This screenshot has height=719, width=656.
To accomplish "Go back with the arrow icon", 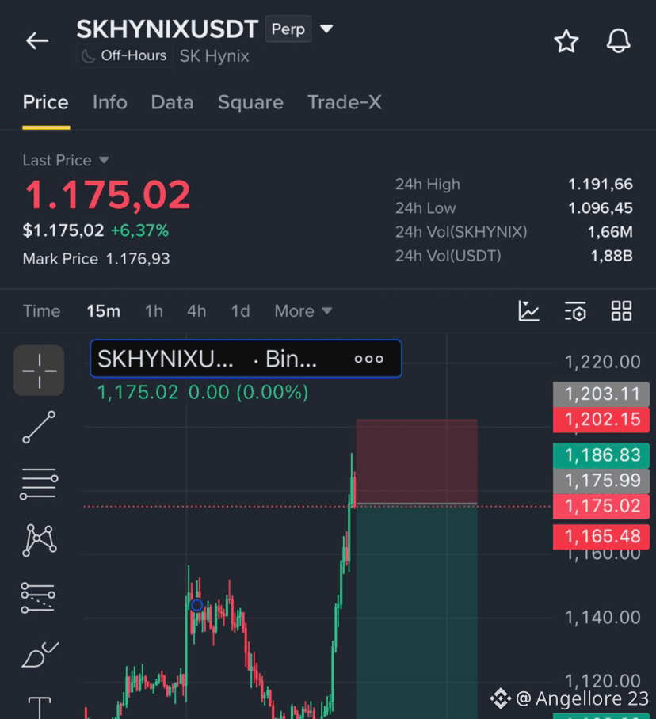I will click(x=37, y=41).
